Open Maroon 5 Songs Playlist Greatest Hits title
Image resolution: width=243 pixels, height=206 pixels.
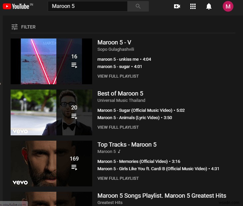click(162, 196)
